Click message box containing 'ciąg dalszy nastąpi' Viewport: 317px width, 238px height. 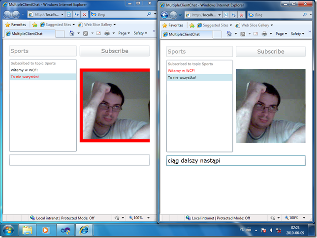(x=236, y=161)
